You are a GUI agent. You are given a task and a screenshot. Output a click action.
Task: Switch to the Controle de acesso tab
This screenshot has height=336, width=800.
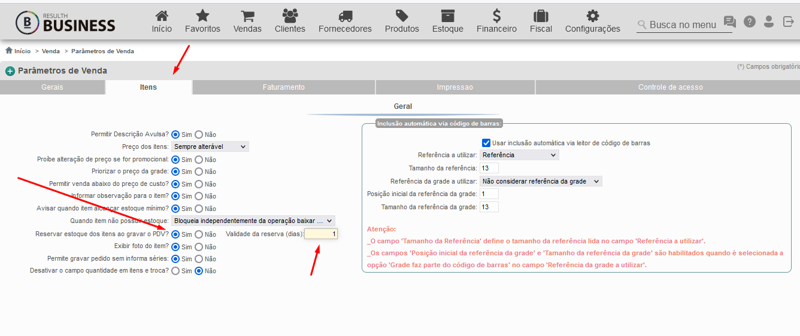670,87
